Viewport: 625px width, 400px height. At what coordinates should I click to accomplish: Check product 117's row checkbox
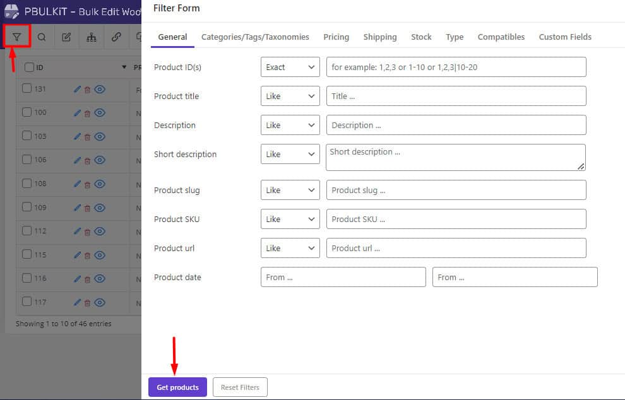coord(27,302)
